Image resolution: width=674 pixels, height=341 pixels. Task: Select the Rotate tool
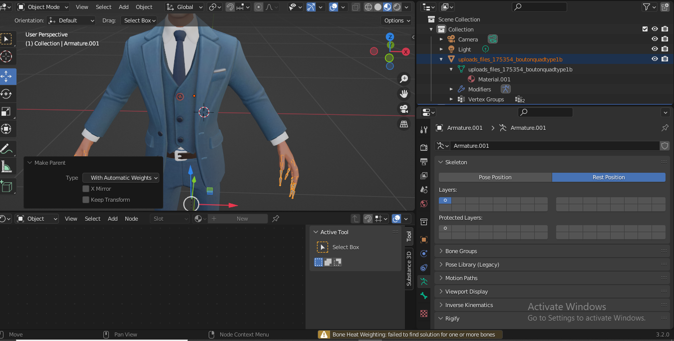pyautogui.click(x=6, y=94)
